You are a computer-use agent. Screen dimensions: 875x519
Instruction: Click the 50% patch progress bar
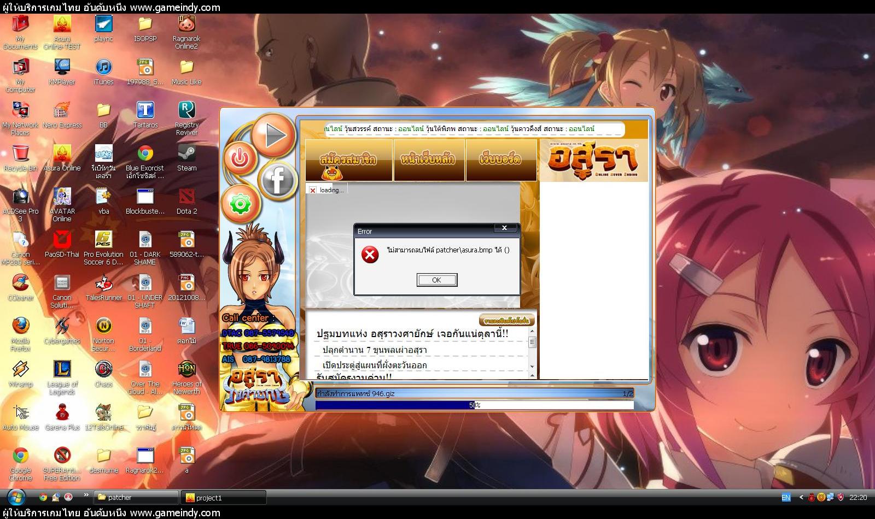475,405
